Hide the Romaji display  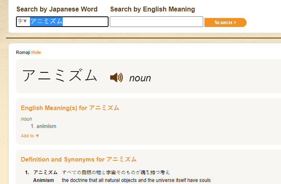click(x=36, y=52)
